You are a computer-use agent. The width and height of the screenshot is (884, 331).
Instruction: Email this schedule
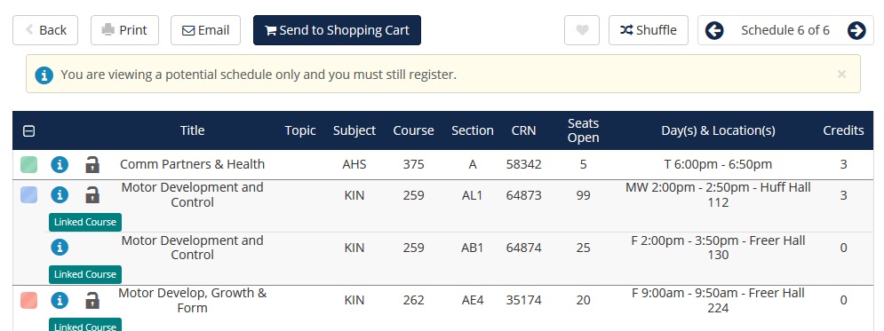206,30
